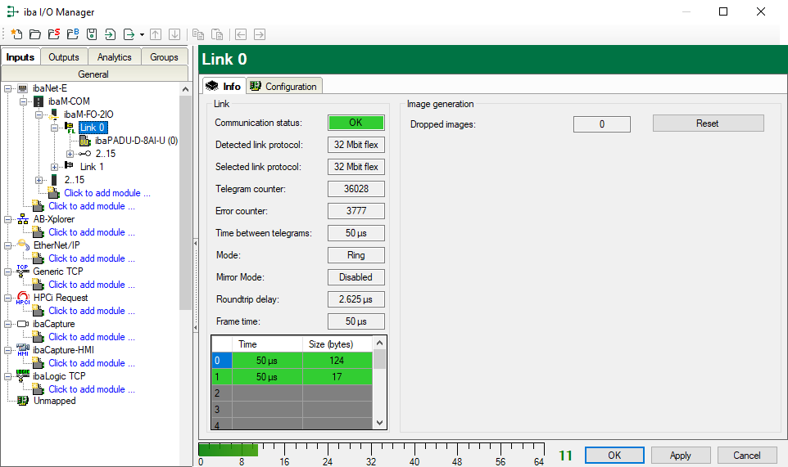Expand the Link 1 tree node
This screenshot has height=467, width=788.
click(55, 167)
